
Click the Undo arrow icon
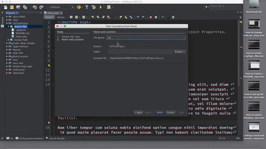[x=34, y=7]
